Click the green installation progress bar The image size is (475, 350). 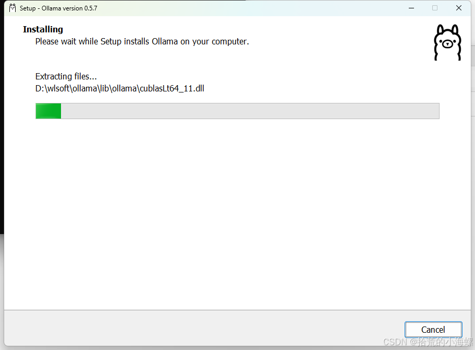point(237,111)
